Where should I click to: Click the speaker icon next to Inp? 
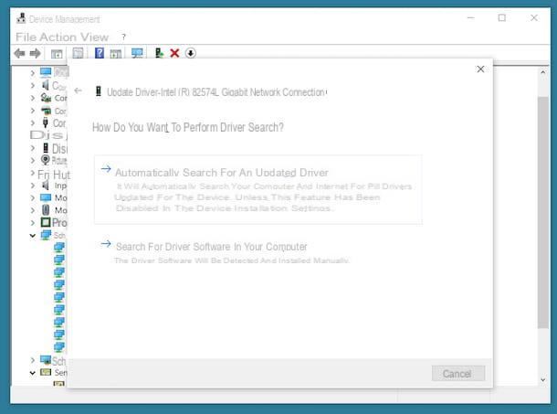click(46, 185)
